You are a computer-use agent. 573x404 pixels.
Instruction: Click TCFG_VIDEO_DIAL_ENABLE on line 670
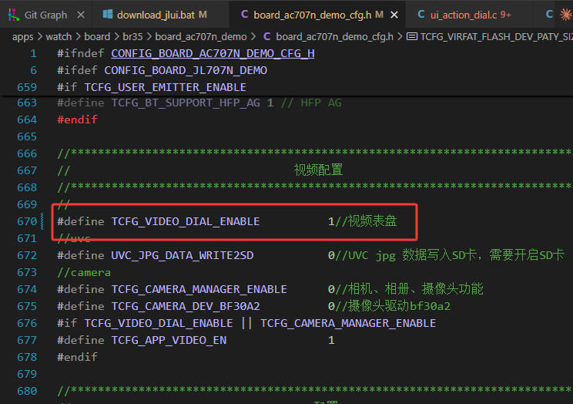click(186, 221)
